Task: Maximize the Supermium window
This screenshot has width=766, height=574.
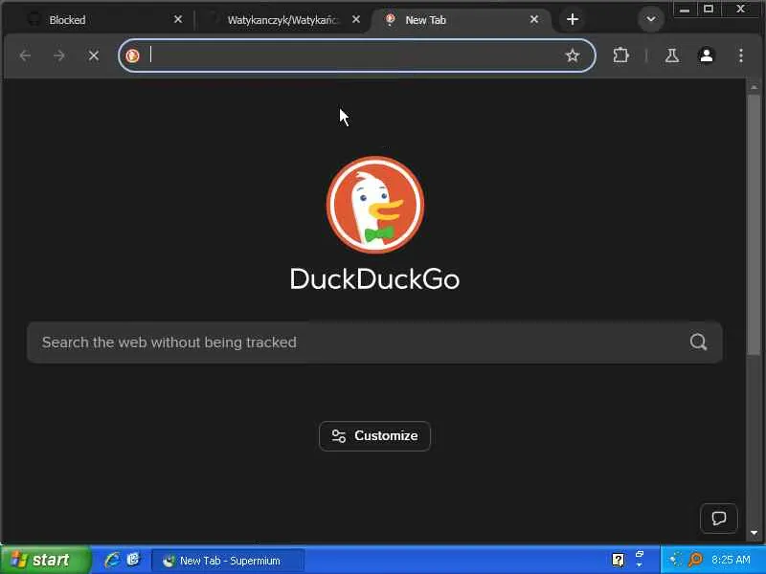Action: coord(709,10)
